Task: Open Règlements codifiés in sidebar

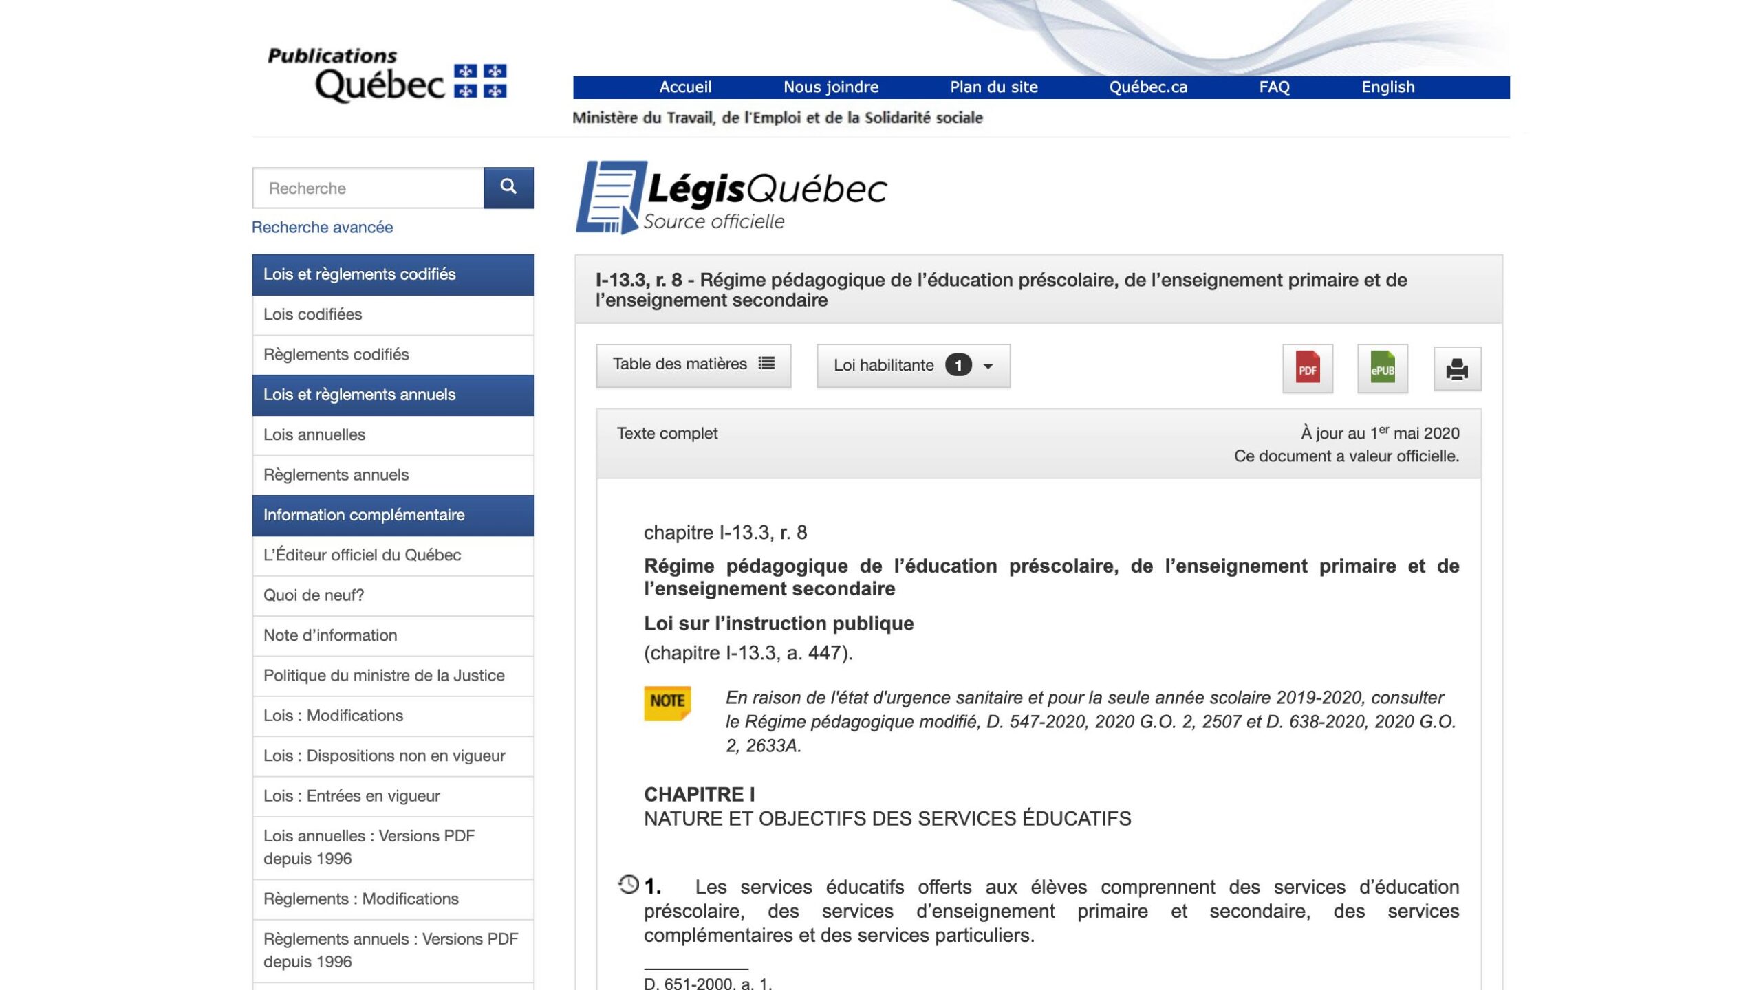Action: (x=393, y=355)
